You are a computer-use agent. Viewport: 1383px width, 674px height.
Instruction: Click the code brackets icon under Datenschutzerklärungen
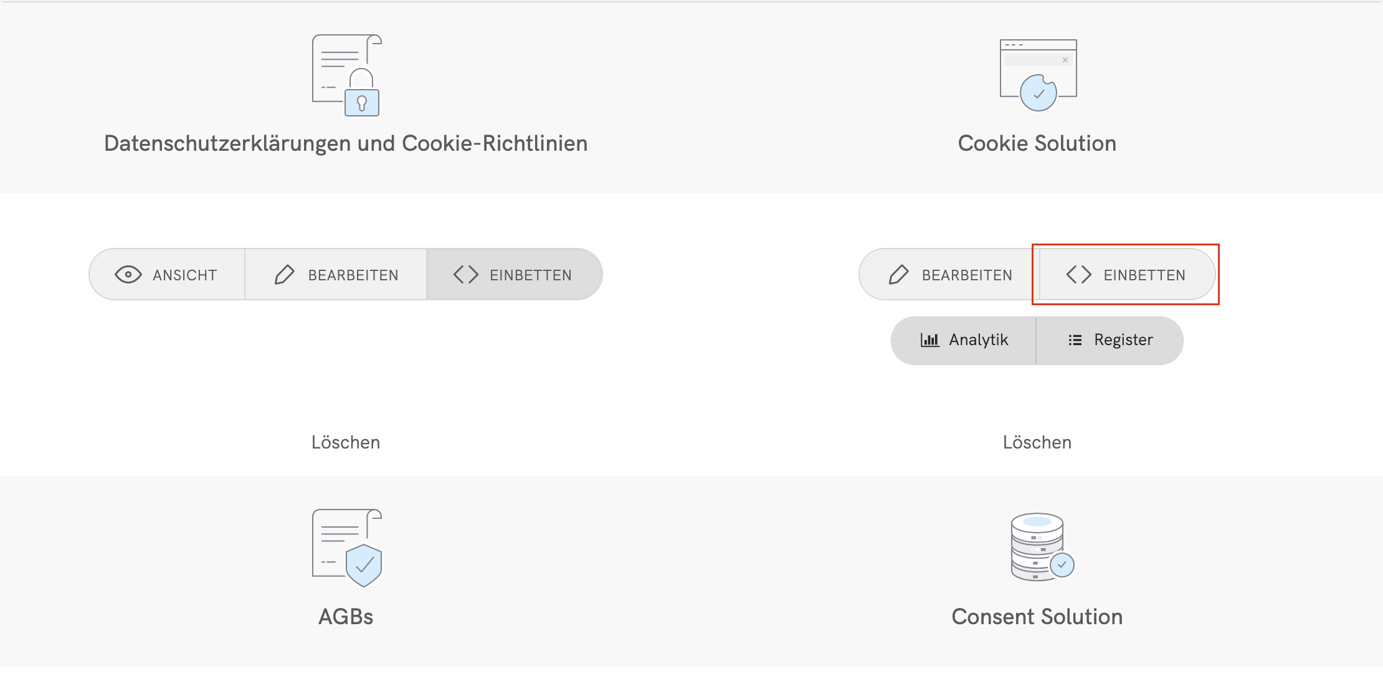tap(466, 275)
